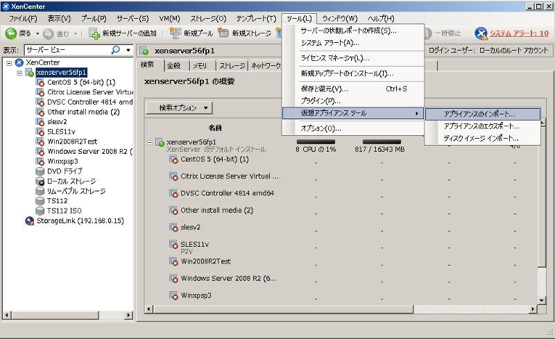The width and height of the screenshot is (555, 339).
Task: Select Windows Server 2008 R2 in tree
Action: point(90,151)
